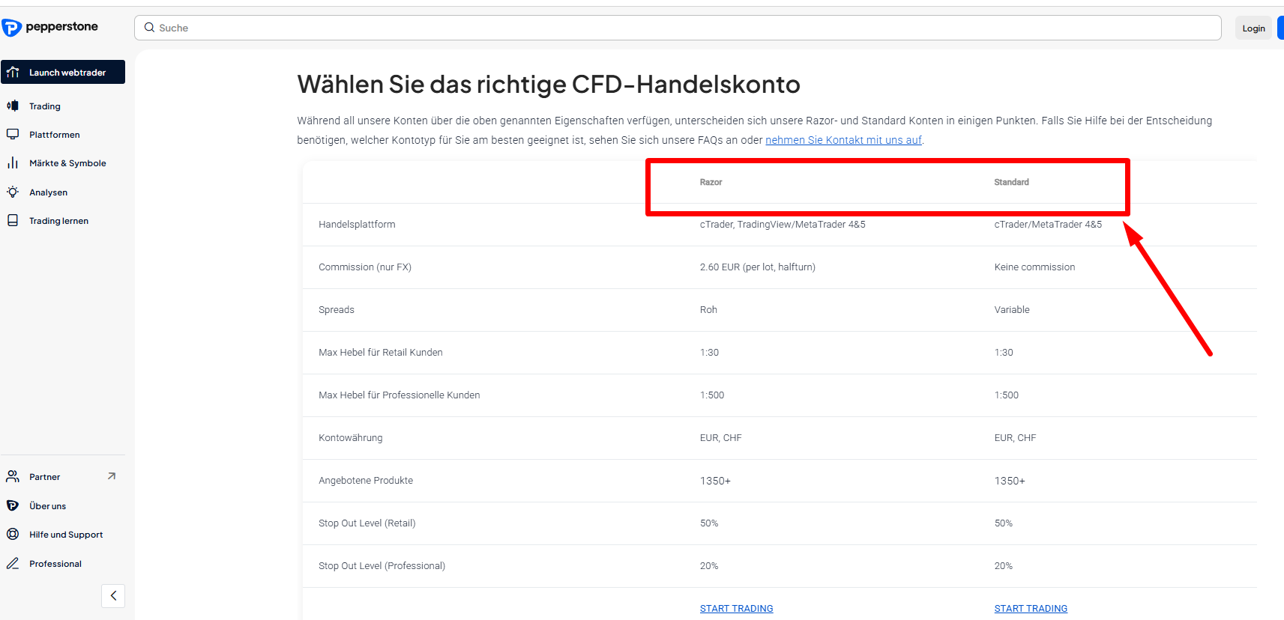Click 'Max Hebel für Professionelle Kunden' label
The width and height of the screenshot is (1284, 620).
click(400, 395)
